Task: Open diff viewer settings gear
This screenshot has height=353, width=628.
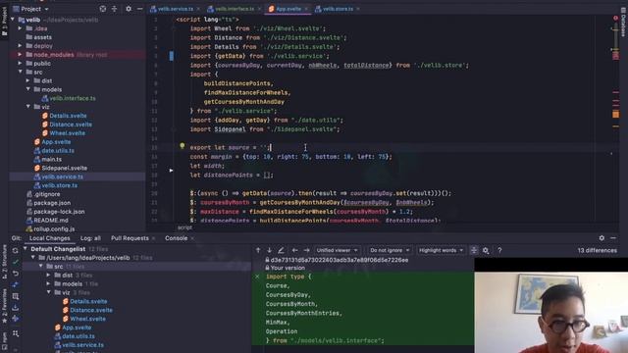Action: coord(486,250)
